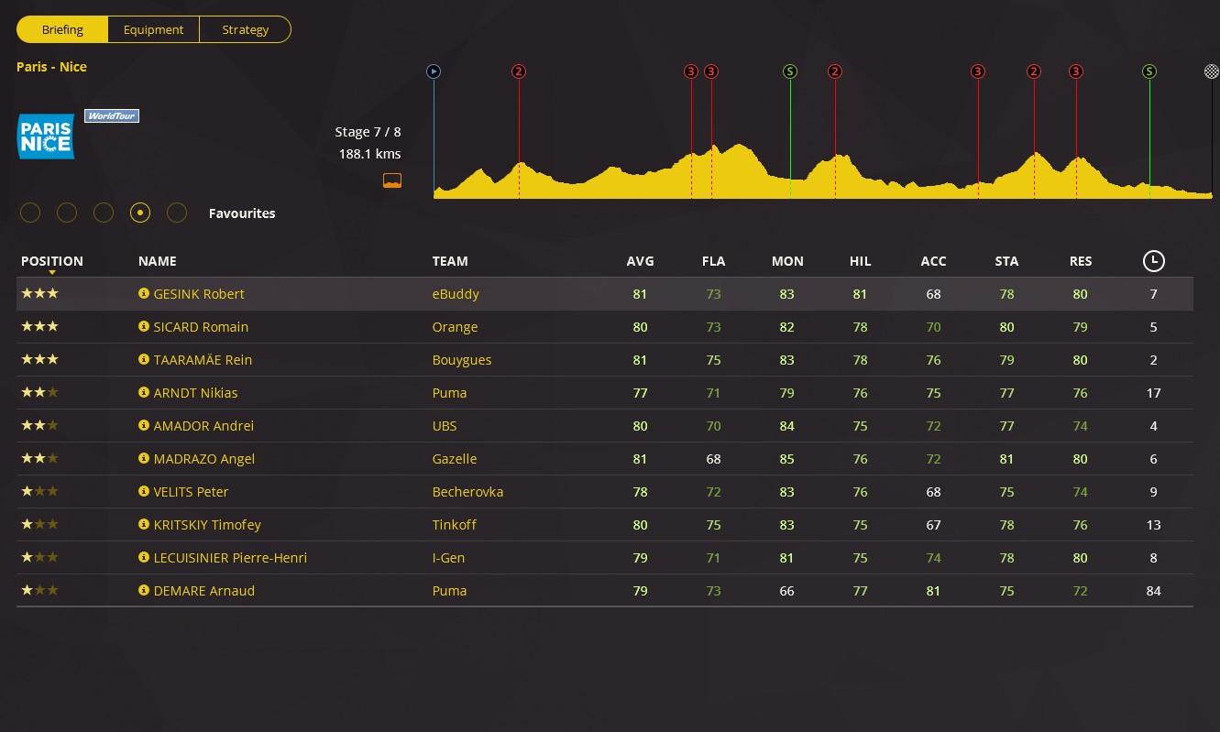This screenshot has width=1220, height=732.
Task: Open rider GESINK Robert
Action: (199, 294)
